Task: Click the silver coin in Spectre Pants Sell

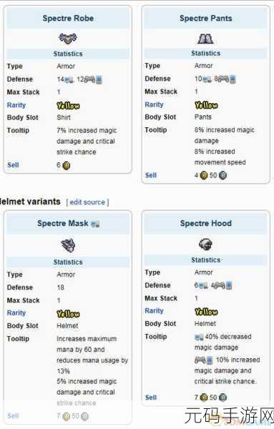Action: [222, 175]
